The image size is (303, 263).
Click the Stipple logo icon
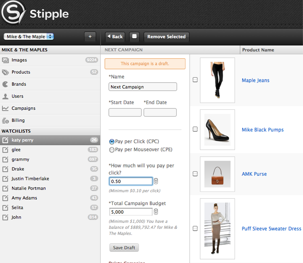pos(13,12)
